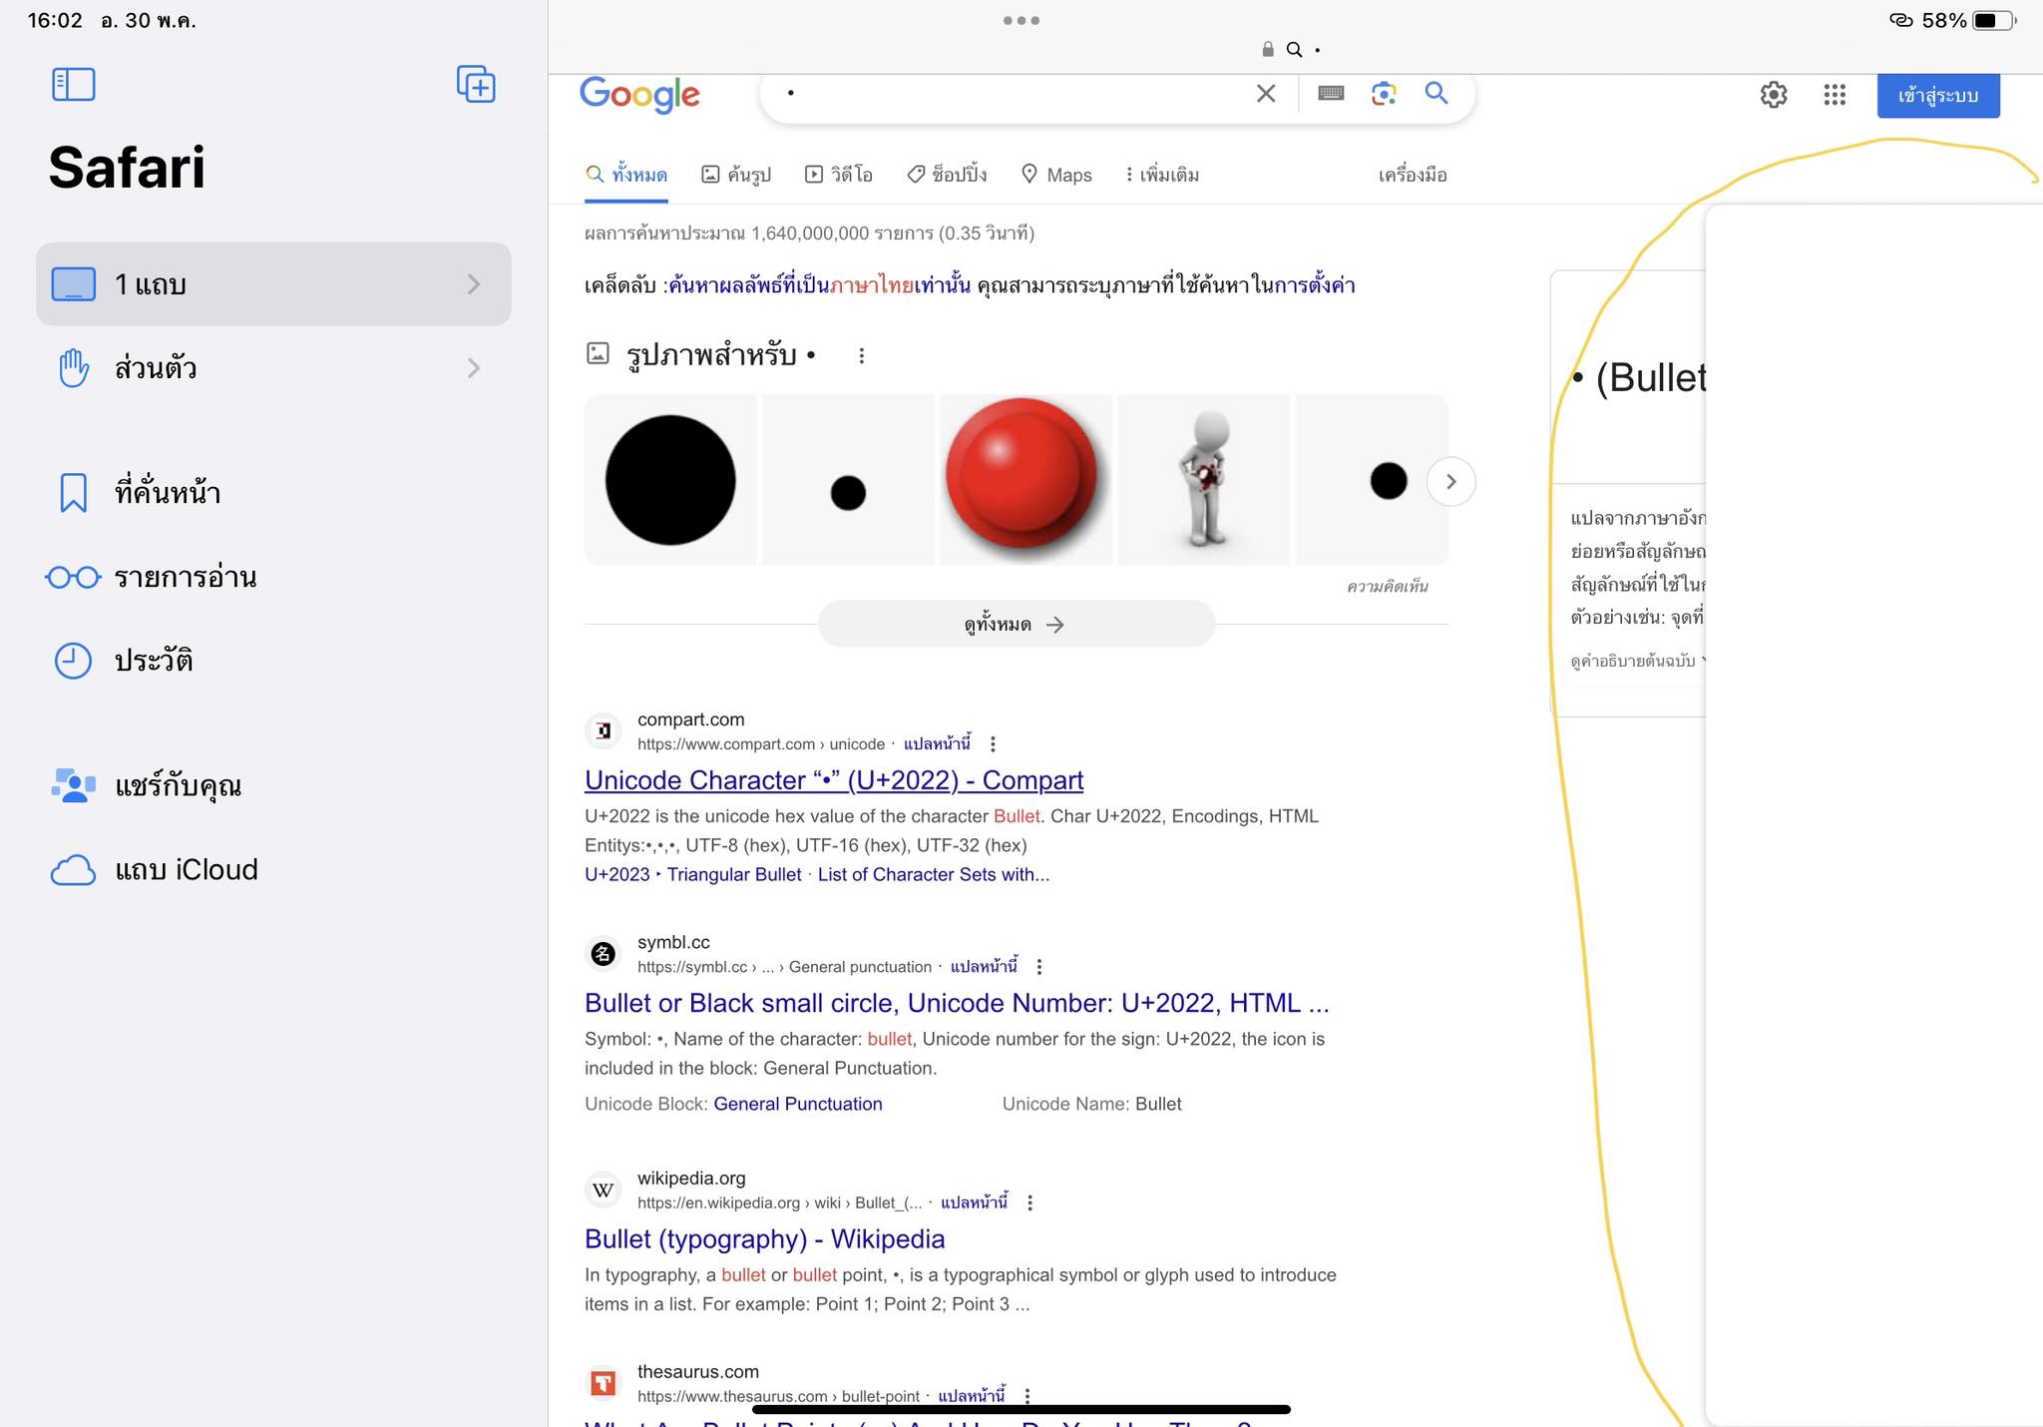Hide the Safari sidebar panel icon
Image resolution: width=2043 pixels, height=1427 pixels.
click(x=73, y=85)
